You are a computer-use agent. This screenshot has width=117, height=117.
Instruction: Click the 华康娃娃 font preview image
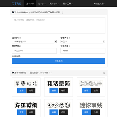click(26, 83)
